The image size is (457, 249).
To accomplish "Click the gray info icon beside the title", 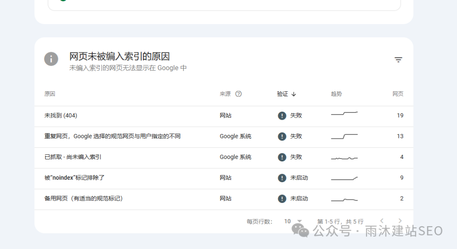I will (51, 59).
